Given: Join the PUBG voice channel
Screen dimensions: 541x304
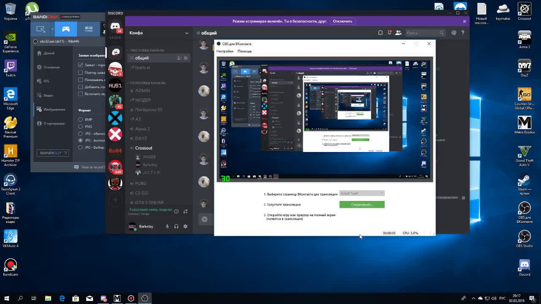Looking at the screenshot, I should pos(158,183).
